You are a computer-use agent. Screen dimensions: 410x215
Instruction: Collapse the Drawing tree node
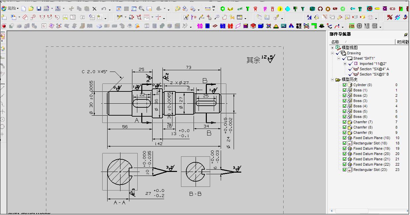[x=333, y=53]
